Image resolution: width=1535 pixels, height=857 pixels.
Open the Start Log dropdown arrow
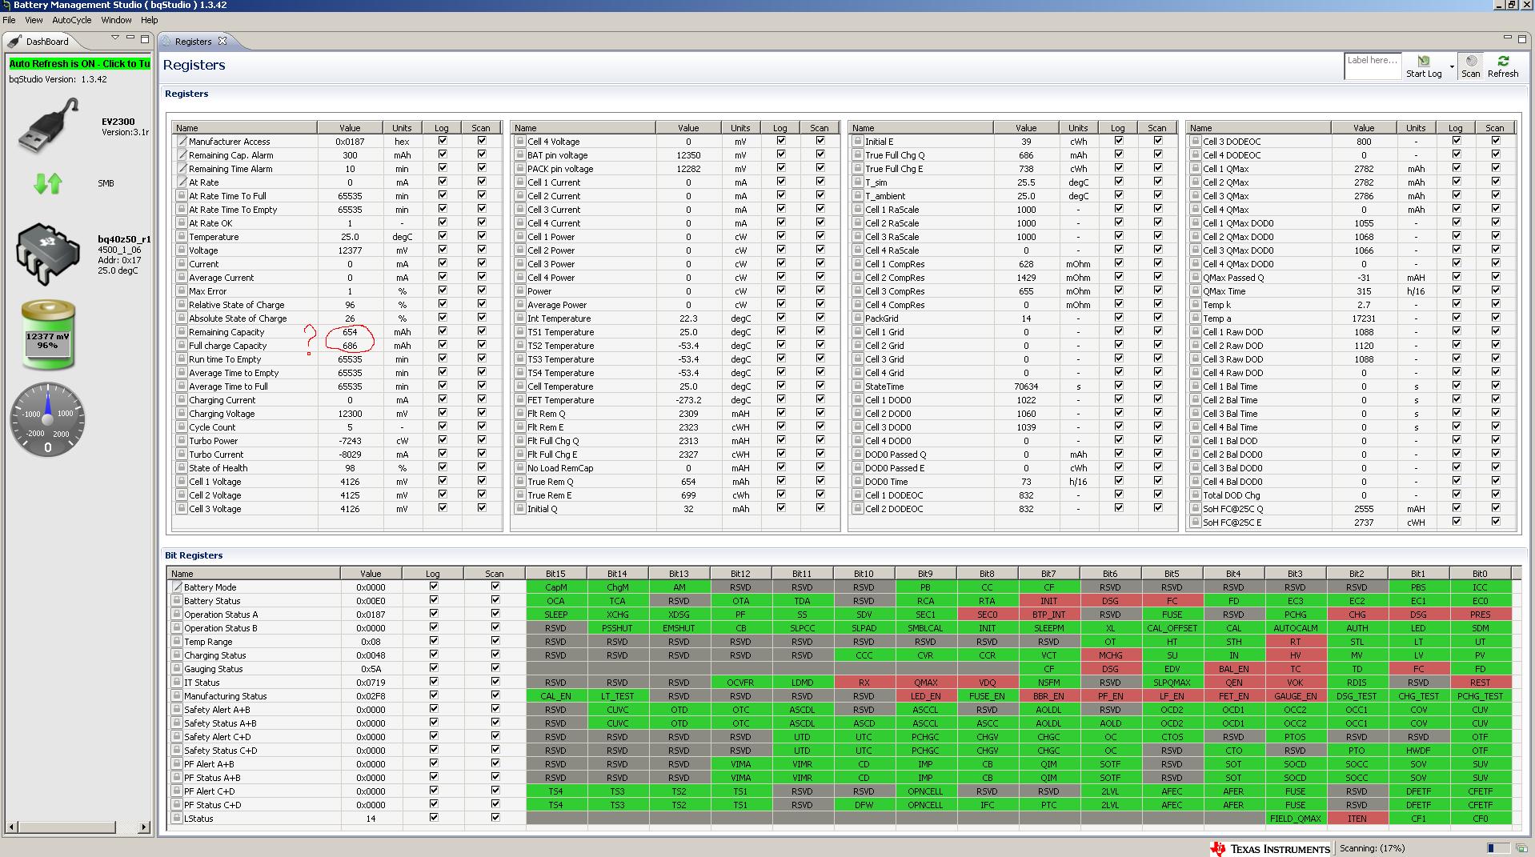click(x=1452, y=66)
